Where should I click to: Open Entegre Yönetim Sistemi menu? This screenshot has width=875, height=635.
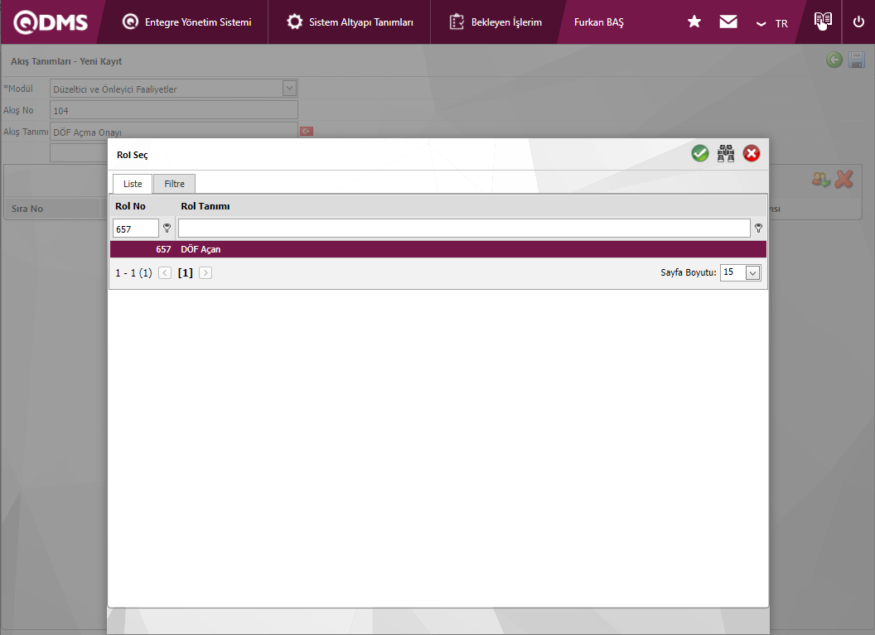(x=187, y=22)
